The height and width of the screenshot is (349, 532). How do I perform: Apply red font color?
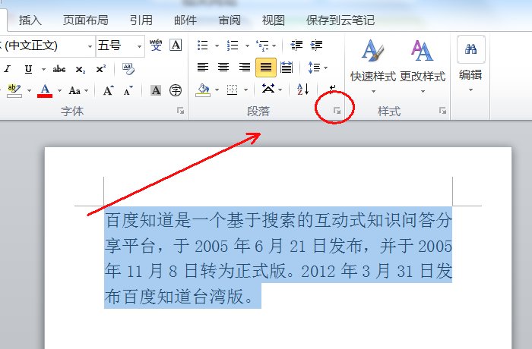coord(45,90)
